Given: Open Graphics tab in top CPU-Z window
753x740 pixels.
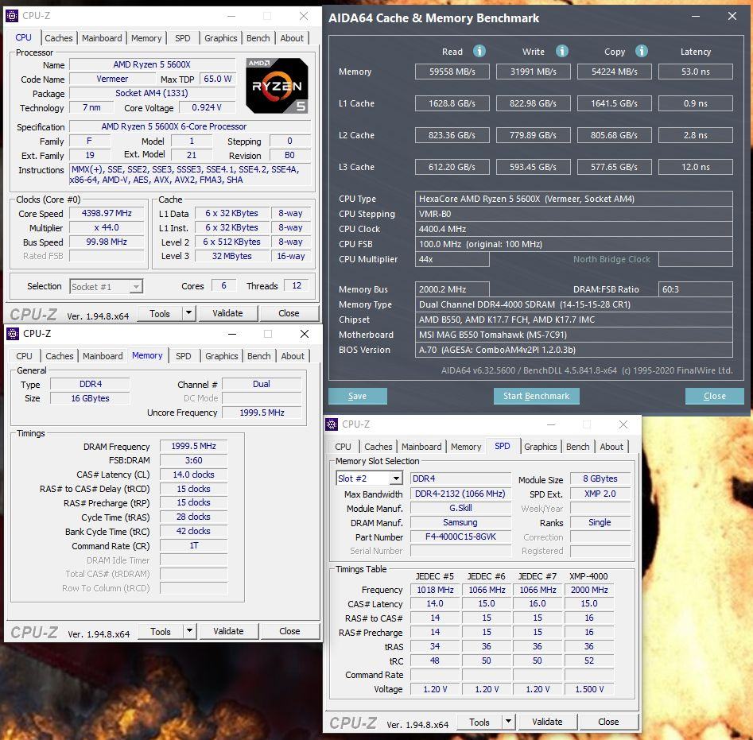Looking at the screenshot, I should tap(220, 38).
